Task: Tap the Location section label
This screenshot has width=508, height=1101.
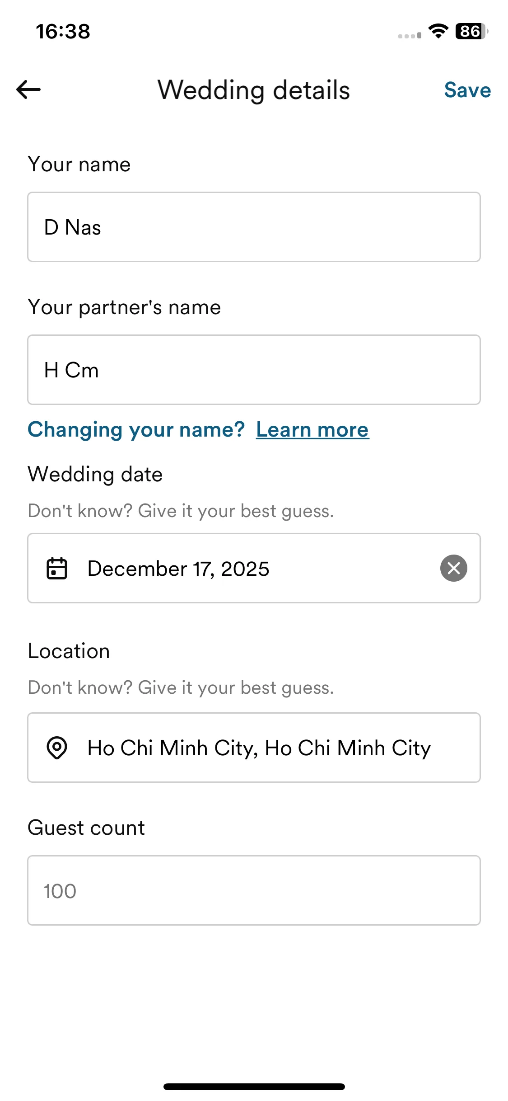Action: click(x=69, y=651)
